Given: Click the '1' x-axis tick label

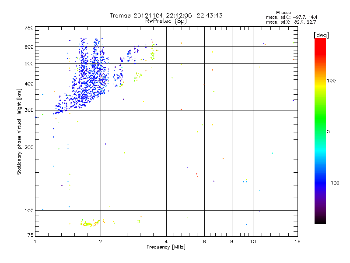Looking at the screenshot, I should (x=35, y=242).
